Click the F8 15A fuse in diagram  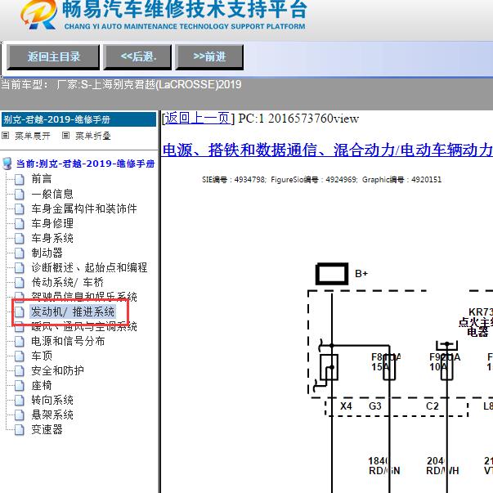tap(389, 367)
